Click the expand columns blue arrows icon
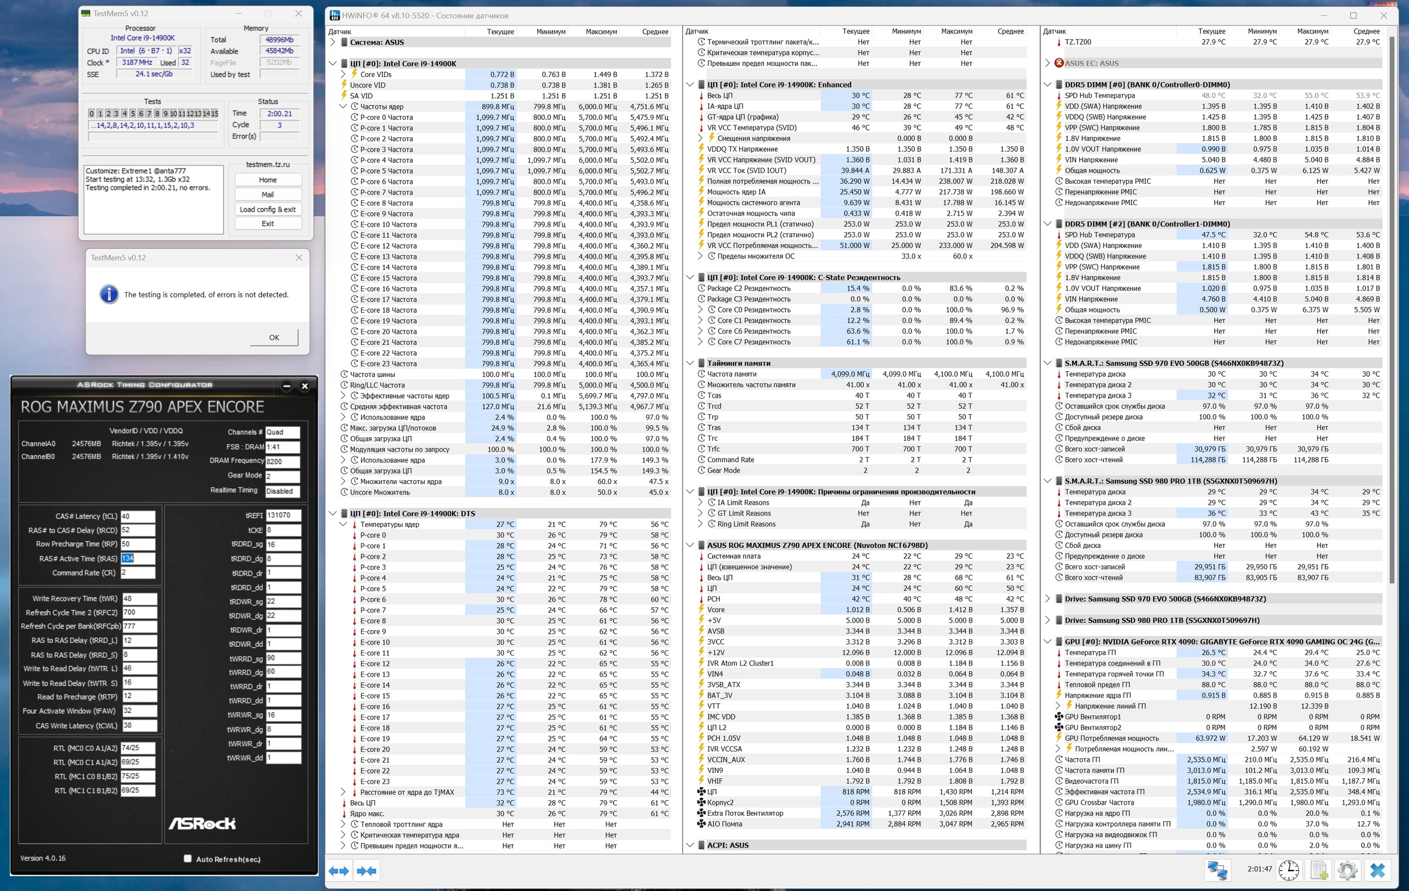Image resolution: width=1409 pixels, height=891 pixels. coord(339,871)
